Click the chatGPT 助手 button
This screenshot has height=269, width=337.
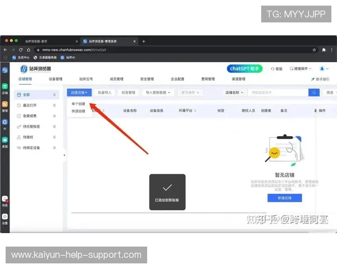click(x=244, y=68)
